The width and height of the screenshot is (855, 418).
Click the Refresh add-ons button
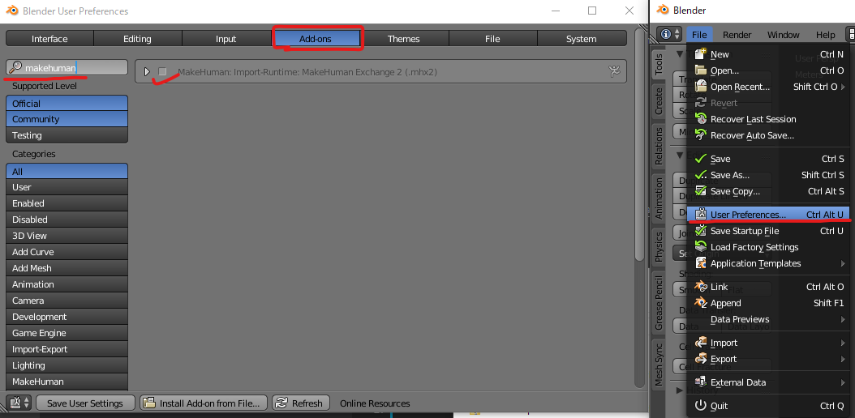pos(300,403)
